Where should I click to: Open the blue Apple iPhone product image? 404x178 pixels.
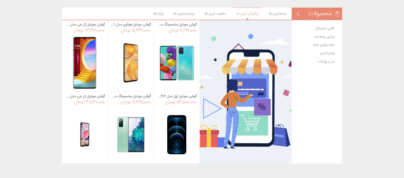[177, 135]
